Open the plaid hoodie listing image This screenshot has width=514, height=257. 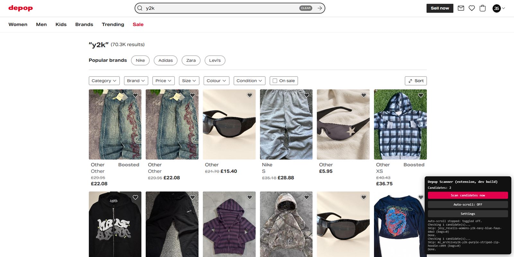click(400, 124)
